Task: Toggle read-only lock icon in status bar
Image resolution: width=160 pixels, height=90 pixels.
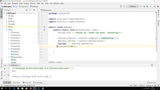Action: pyautogui.click(x=155, y=85)
